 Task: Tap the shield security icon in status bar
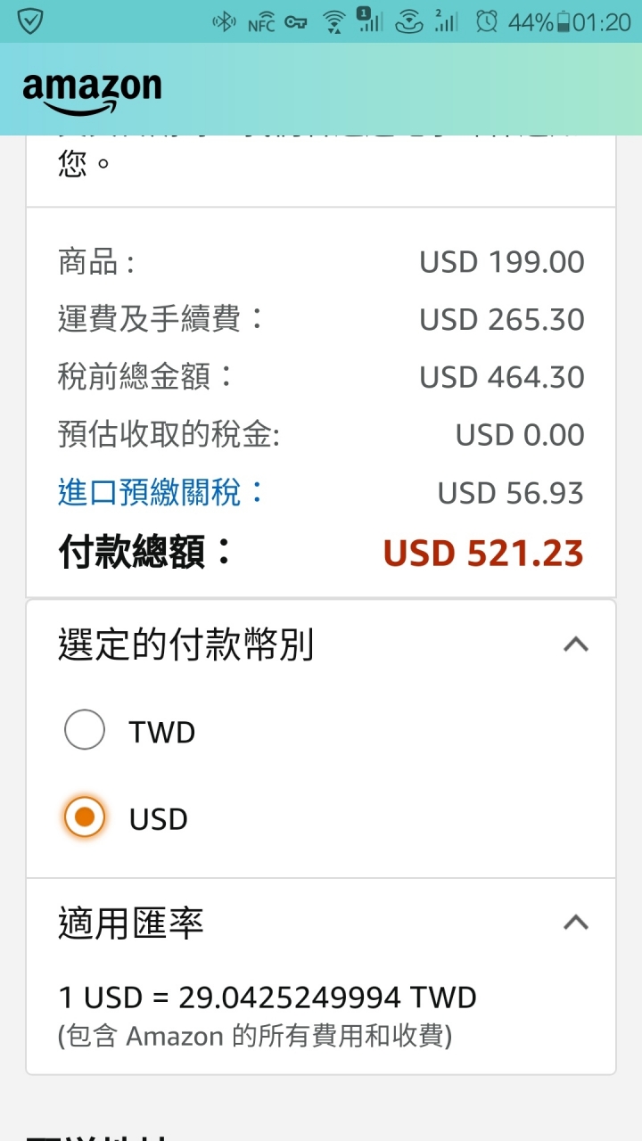30,21
